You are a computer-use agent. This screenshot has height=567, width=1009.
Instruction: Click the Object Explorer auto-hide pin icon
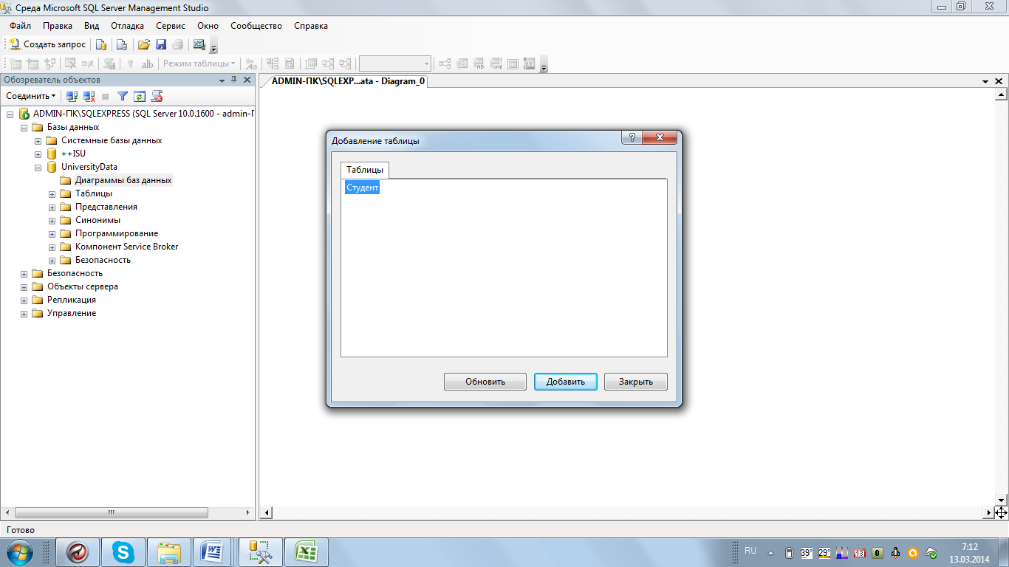(x=234, y=80)
